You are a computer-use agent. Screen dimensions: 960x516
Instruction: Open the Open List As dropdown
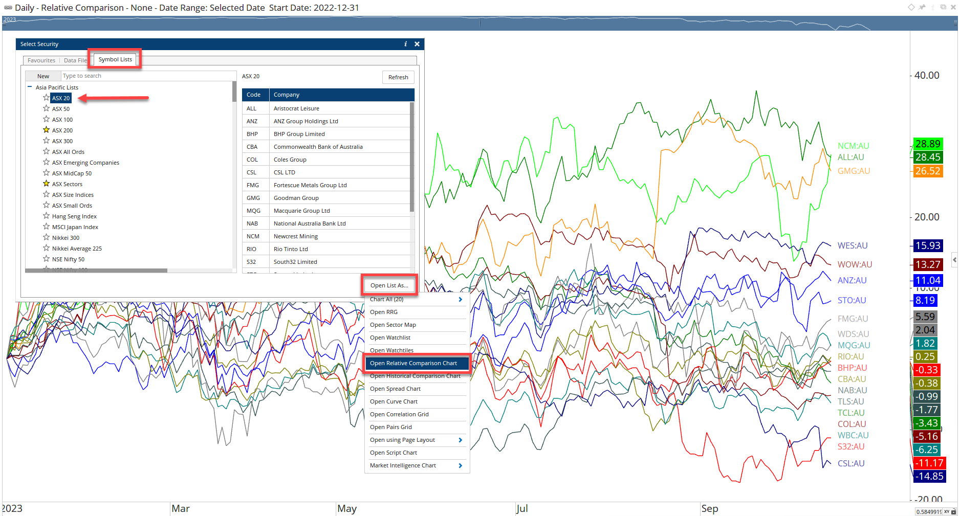[x=389, y=285]
